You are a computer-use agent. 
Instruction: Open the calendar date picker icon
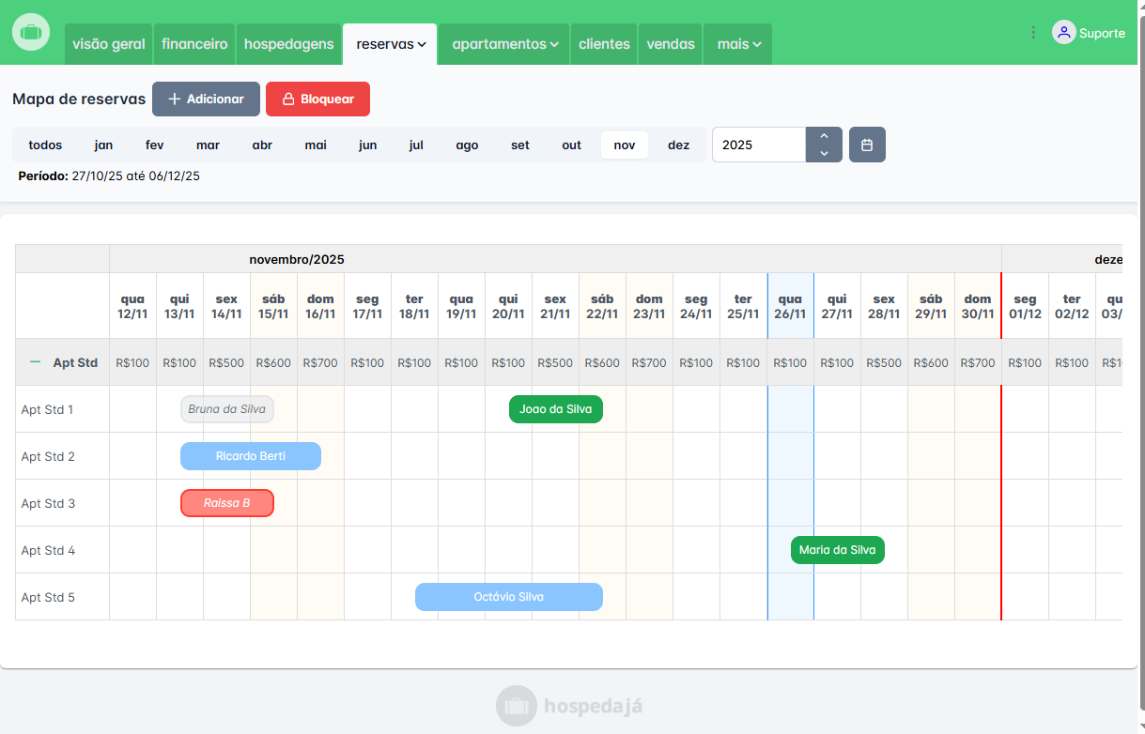(x=867, y=145)
